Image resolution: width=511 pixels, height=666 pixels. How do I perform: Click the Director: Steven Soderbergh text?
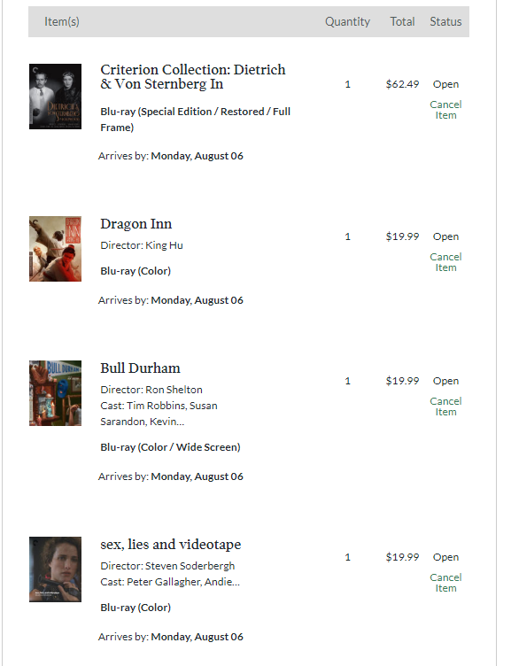167,566
